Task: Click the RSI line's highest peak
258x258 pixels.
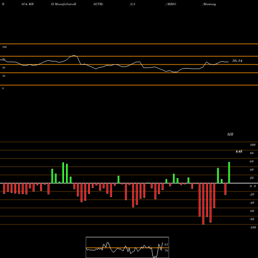Action: click(x=74, y=55)
